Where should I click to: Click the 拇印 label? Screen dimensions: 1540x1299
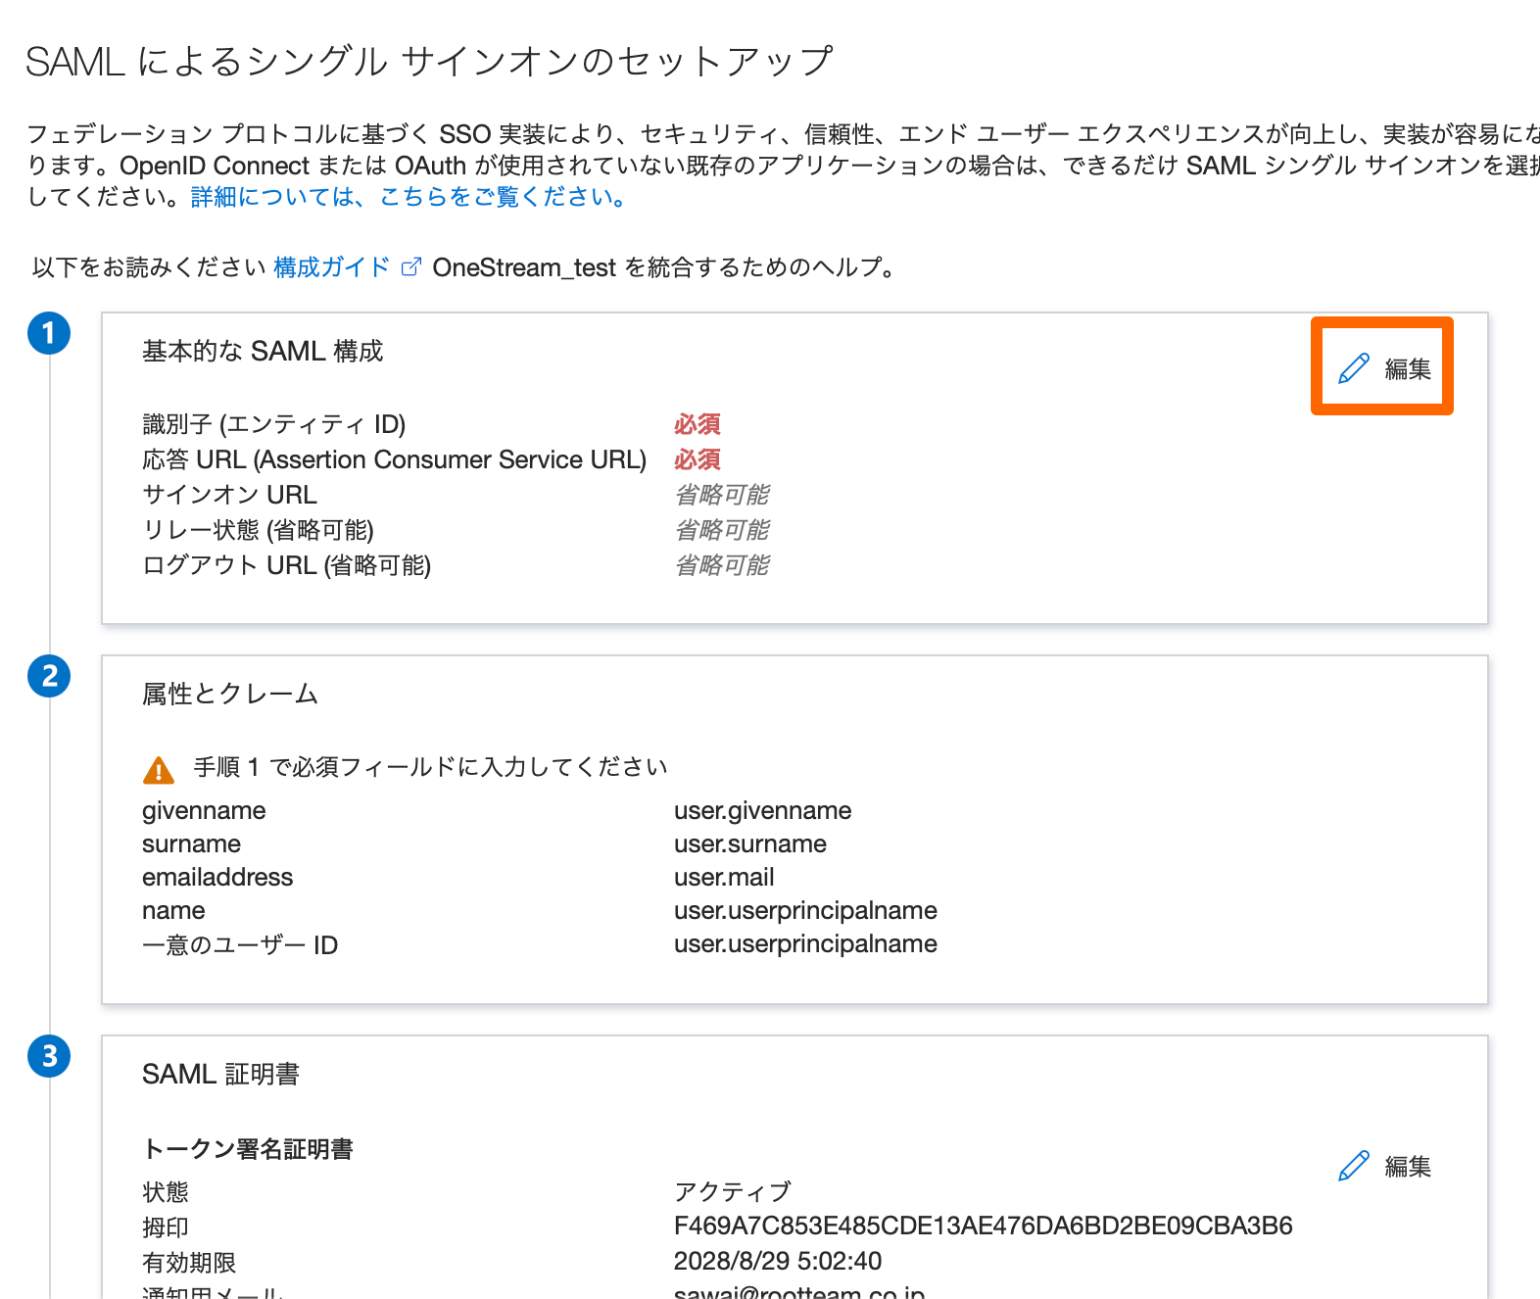(166, 1227)
